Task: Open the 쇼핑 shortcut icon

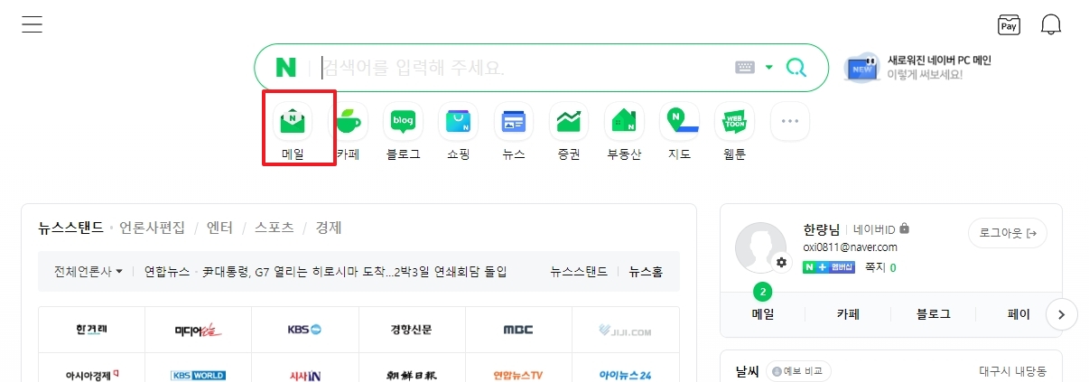Action: 459,121
